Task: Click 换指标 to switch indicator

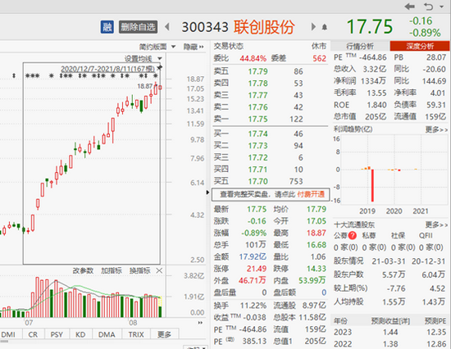Action: (139, 270)
